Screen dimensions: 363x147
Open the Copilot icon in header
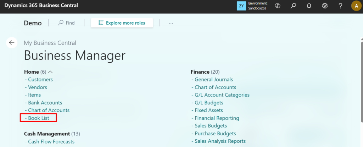(278, 6)
